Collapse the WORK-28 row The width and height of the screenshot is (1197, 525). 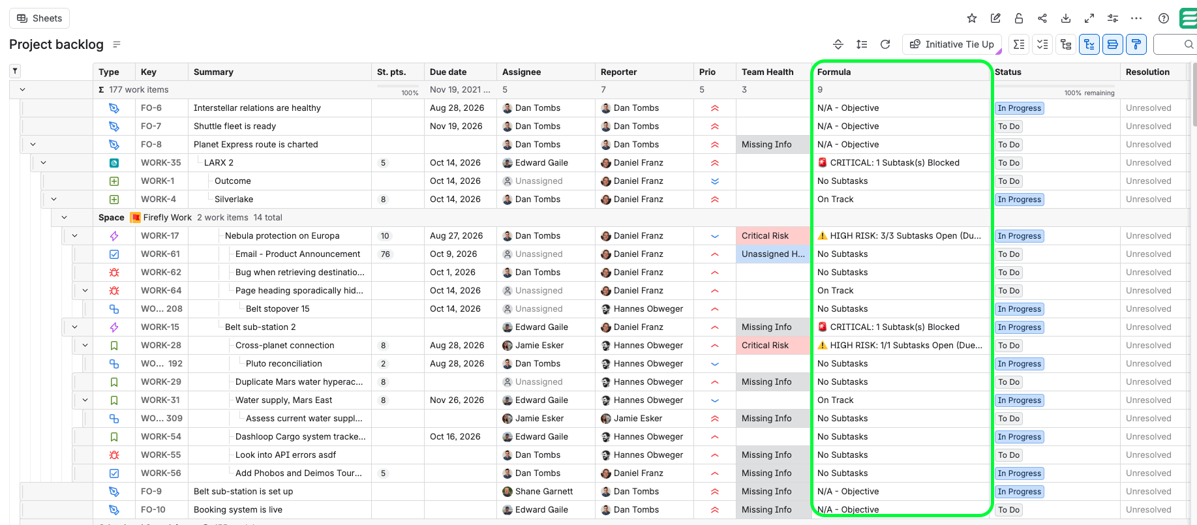(x=85, y=345)
